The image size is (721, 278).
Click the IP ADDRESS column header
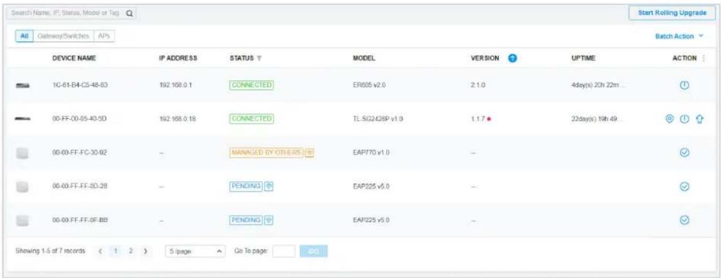tap(177, 59)
